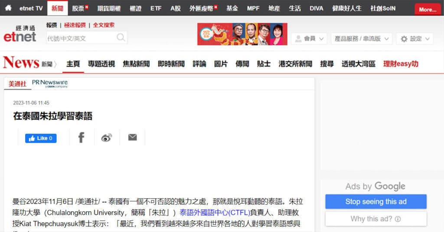Email this article via envelope icon

pyautogui.click(x=133, y=137)
